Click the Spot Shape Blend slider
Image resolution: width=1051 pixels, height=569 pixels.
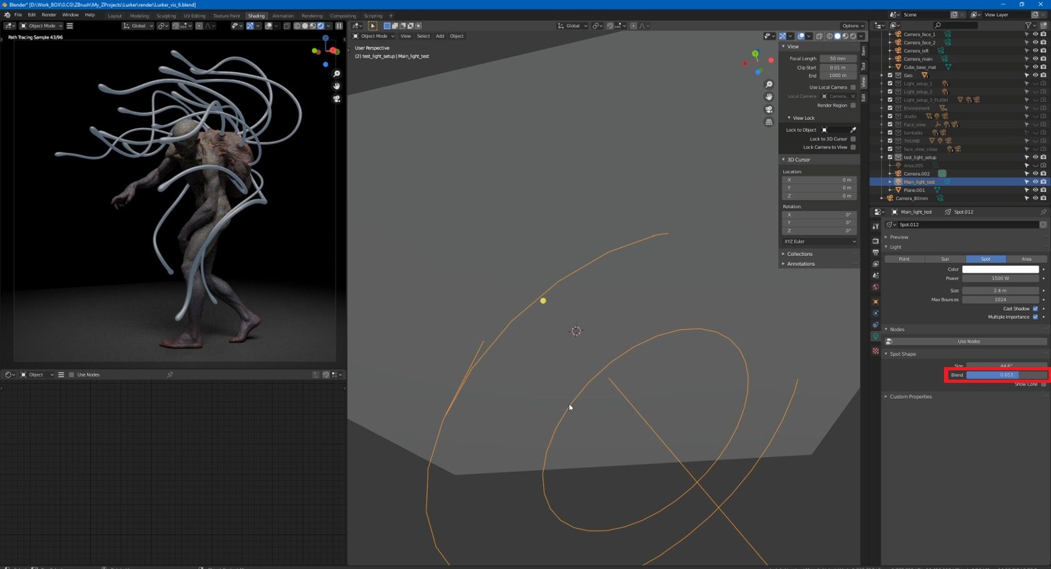[x=1006, y=375]
